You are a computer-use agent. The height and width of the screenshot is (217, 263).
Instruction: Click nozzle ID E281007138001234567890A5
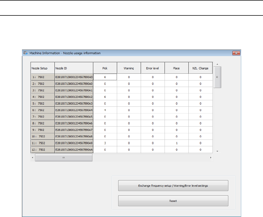click(74, 116)
